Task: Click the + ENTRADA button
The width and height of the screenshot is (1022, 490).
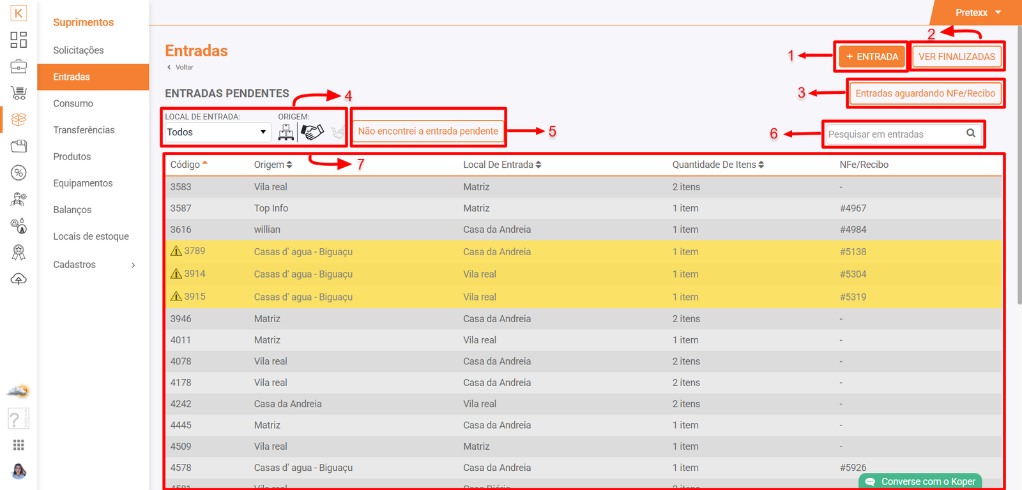Action: point(872,57)
